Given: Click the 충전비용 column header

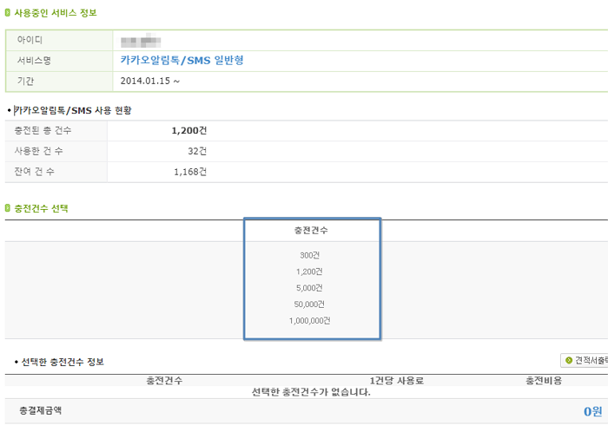Looking at the screenshot, I should 544,381.
